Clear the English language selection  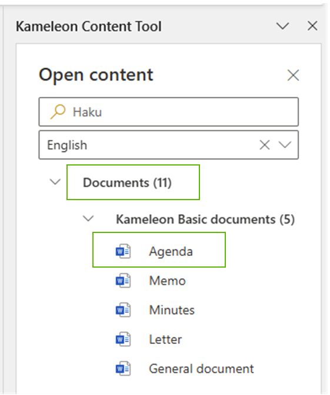(x=265, y=145)
